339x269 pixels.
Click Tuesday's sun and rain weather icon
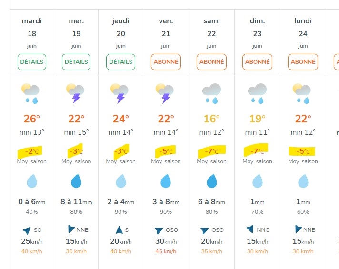click(x=30, y=93)
